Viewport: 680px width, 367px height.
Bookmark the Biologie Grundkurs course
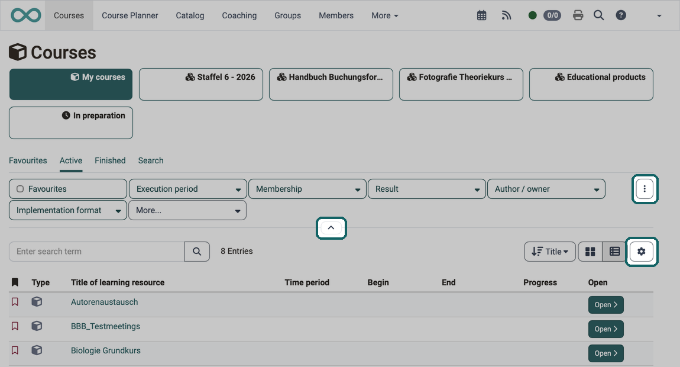pos(15,350)
